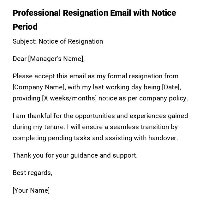Click the 'Subject:' label
The width and height of the screenshot is (221, 210).
point(25,41)
